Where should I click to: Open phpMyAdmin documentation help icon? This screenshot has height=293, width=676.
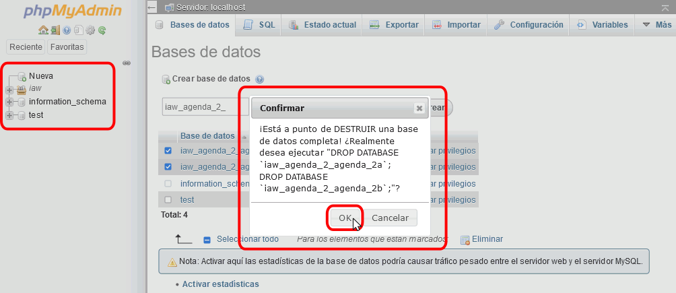pos(67,30)
